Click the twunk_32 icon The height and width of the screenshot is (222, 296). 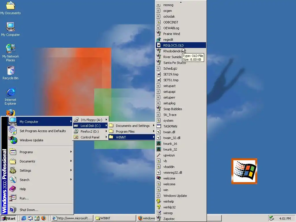pyautogui.click(x=159, y=149)
